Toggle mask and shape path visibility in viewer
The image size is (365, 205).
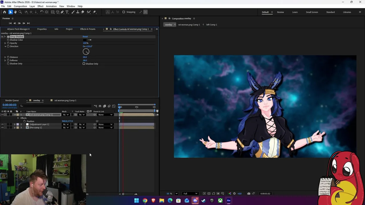click(x=213, y=194)
